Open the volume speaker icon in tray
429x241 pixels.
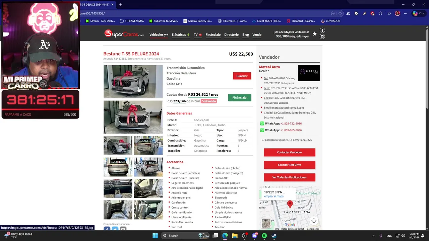(403, 236)
